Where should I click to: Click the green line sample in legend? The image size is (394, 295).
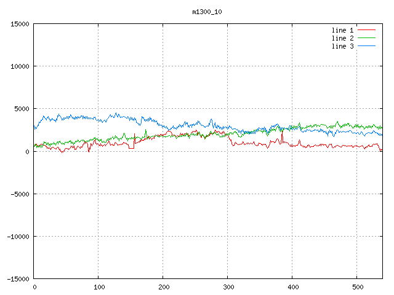367,38
